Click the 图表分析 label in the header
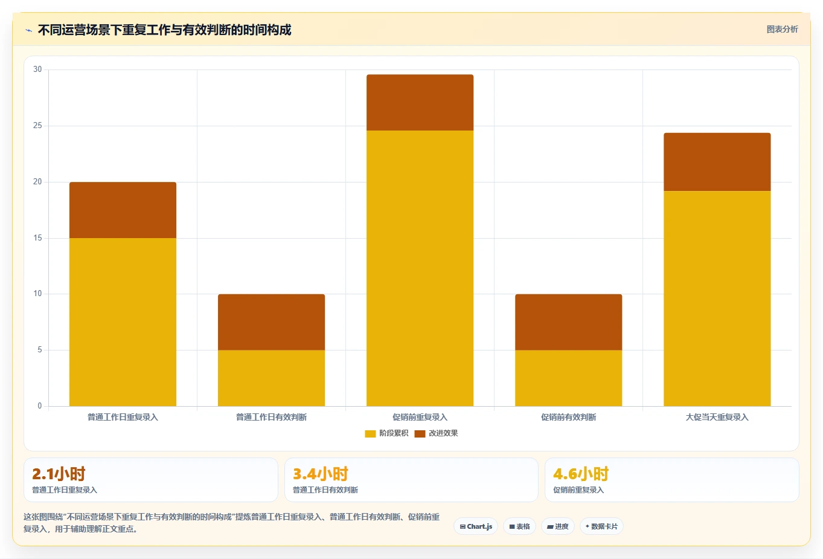The image size is (823, 559). pos(782,29)
